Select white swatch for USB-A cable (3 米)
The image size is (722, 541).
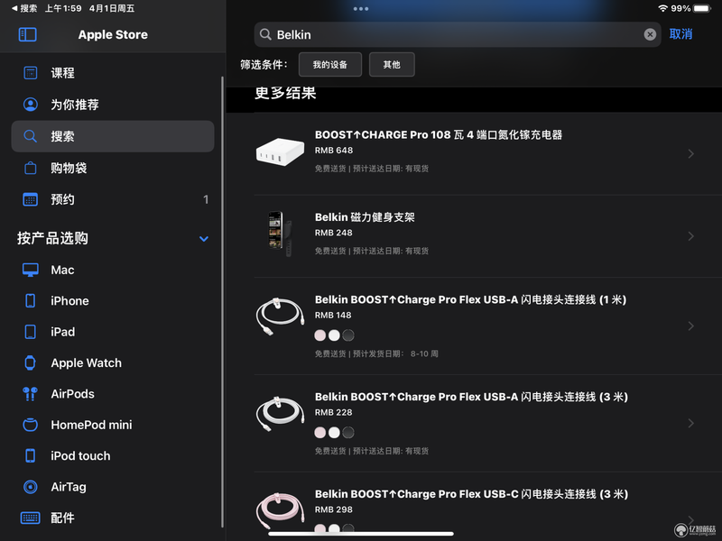(x=334, y=433)
